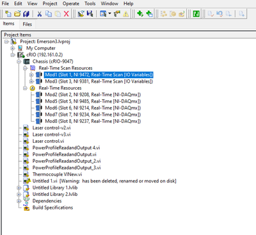Click the Save All floppy disks icon
Image resolution: width=256 pixels, height=235 pixels.
pyautogui.click(x=26, y=14)
